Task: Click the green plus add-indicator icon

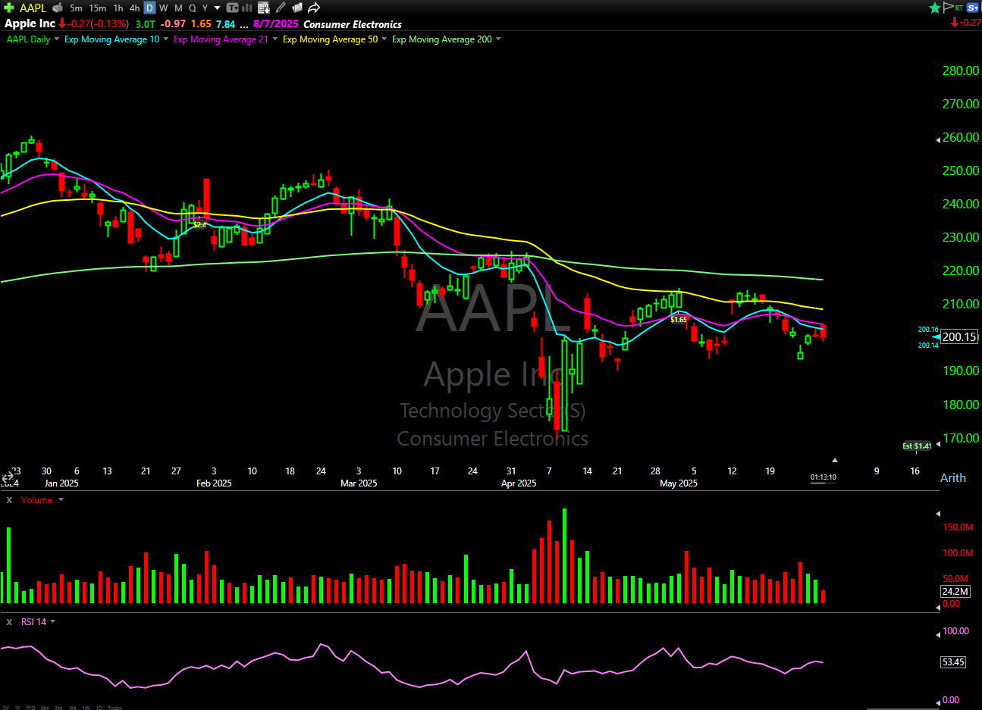Action: pos(9,8)
